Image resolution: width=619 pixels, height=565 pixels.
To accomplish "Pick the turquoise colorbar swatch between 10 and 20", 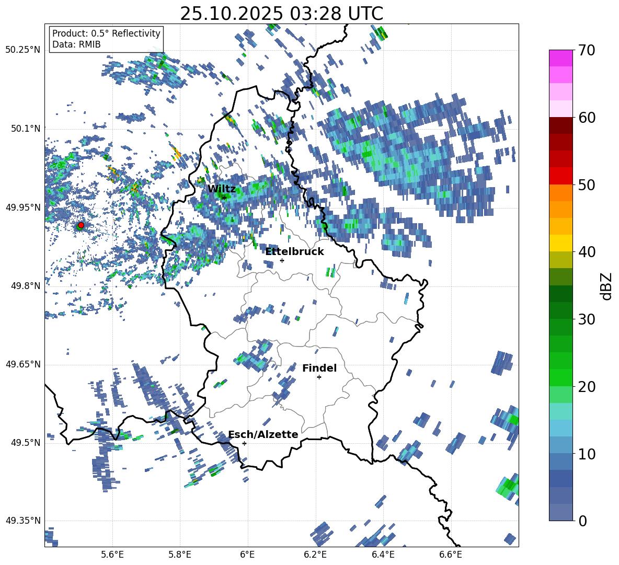I will [560, 411].
